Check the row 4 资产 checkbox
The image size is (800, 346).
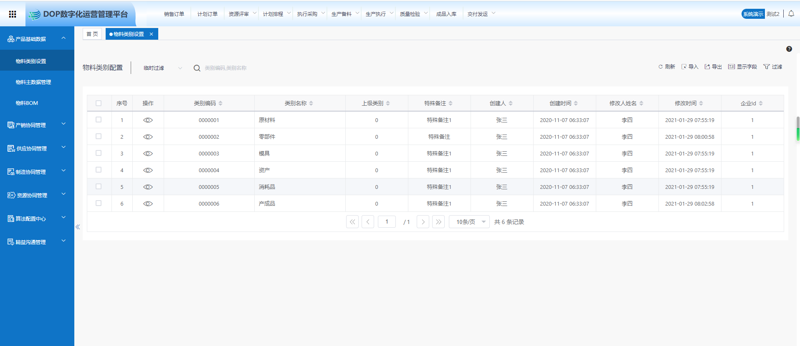point(99,170)
